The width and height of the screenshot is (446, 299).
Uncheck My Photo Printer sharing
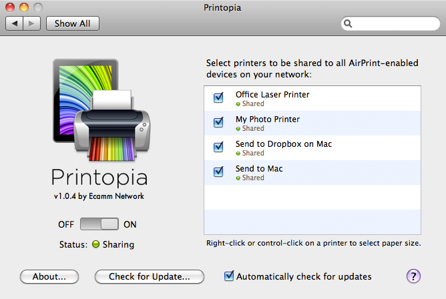tap(218, 122)
